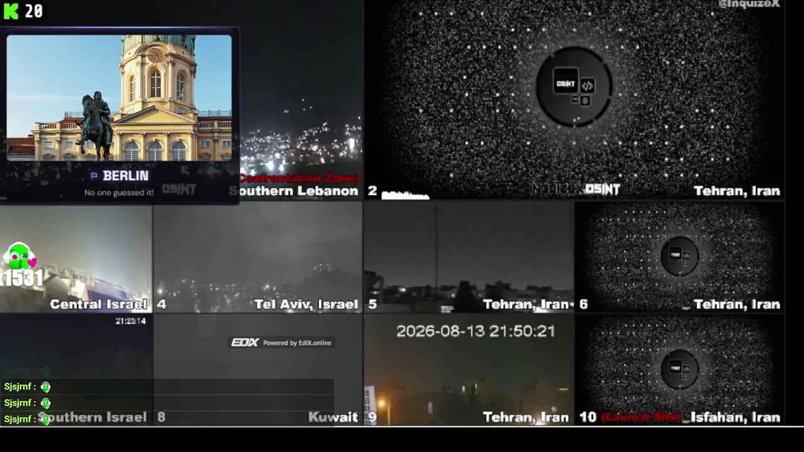Click the red (Launch Site) tag
The width and height of the screenshot is (804, 452).
[x=641, y=417]
